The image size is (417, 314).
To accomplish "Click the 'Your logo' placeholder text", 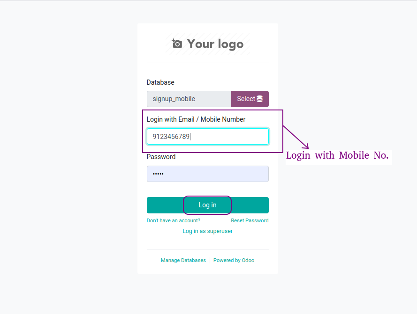I will click(215, 44).
